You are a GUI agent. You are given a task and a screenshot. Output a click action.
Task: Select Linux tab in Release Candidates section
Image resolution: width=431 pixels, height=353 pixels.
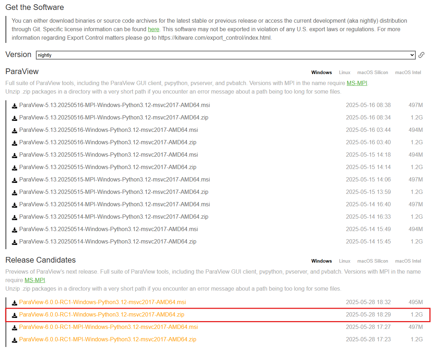[x=345, y=261]
